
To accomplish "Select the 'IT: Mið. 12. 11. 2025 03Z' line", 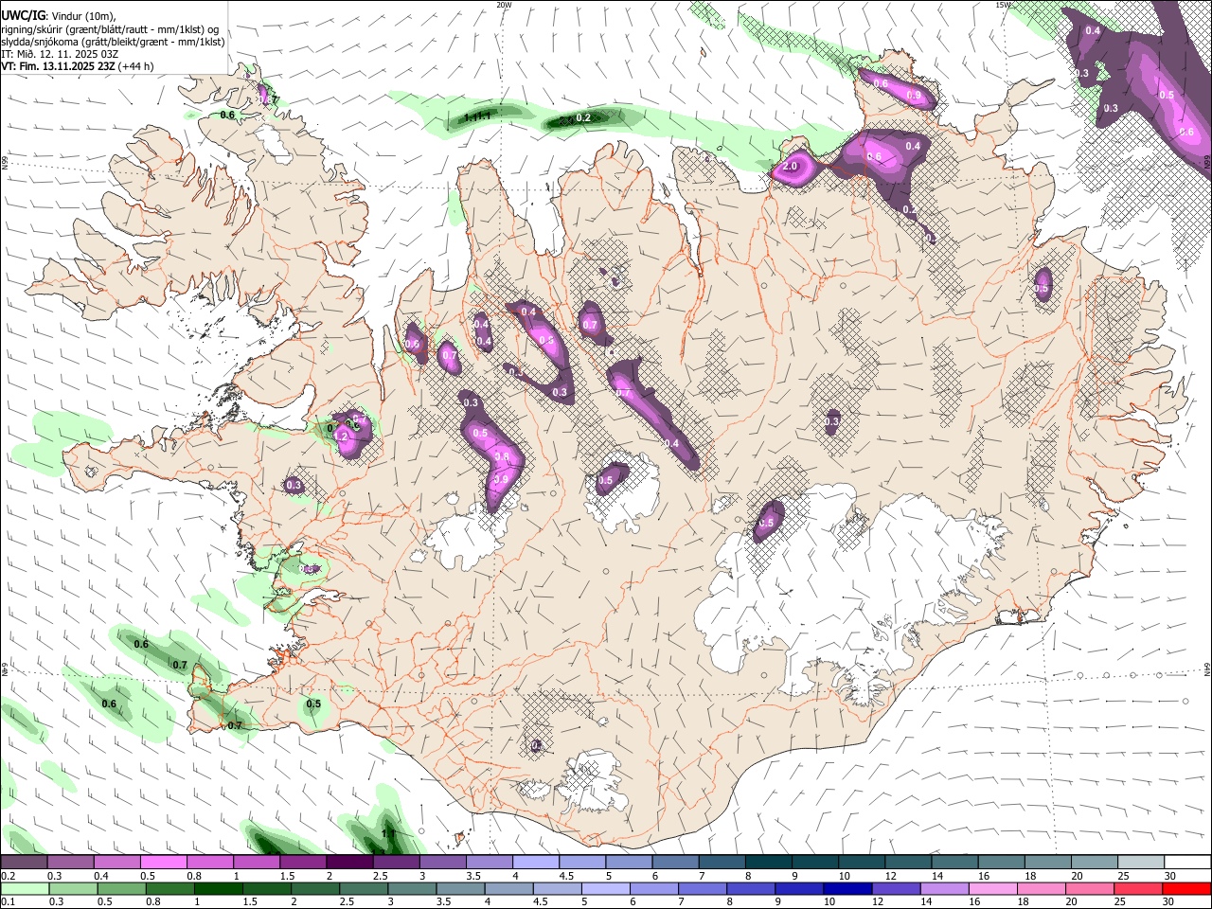I will (60, 54).
